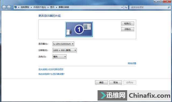Click the 显示器(S): label
172x102 pixels.
(x=43, y=44)
